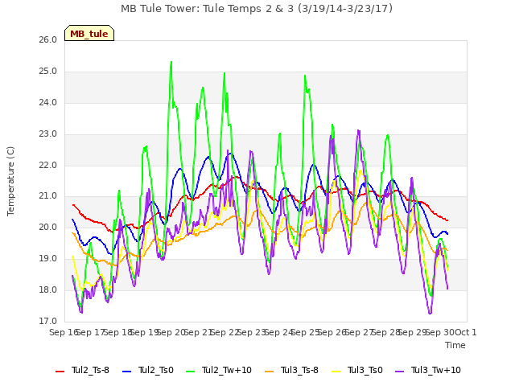Select the Tul2_Ts0 legend label
Screen dimensions: 515x386
point(155,370)
